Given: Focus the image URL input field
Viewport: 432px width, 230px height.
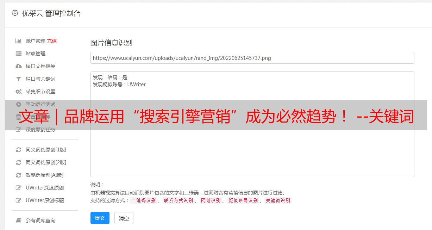Looking at the screenshot, I should (252, 58).
